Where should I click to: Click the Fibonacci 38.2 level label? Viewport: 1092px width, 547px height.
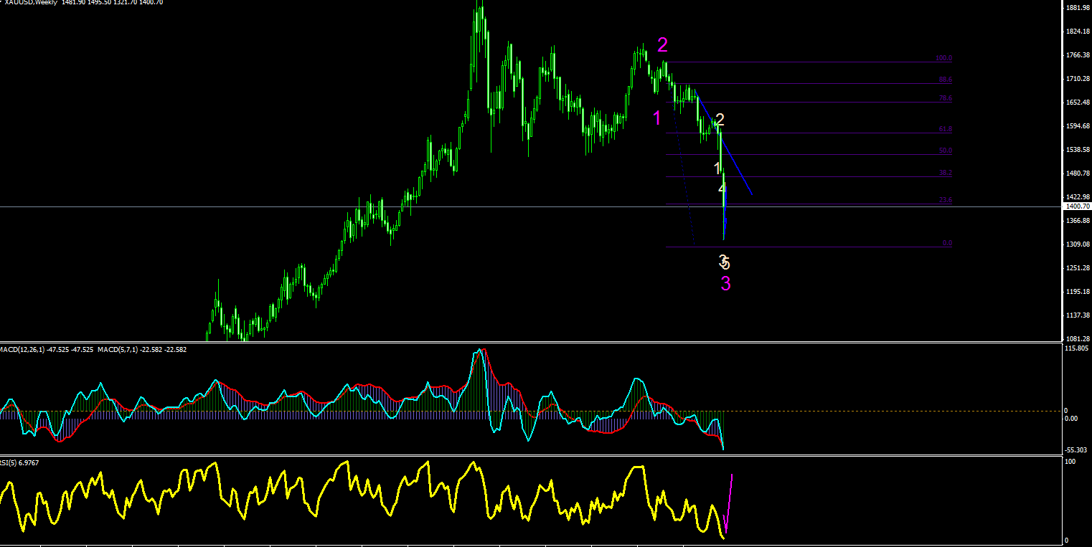[x=944, y=173]
